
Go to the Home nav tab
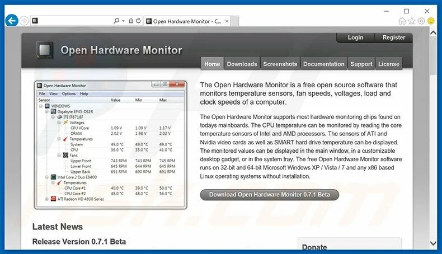click(x=212, y=64)
